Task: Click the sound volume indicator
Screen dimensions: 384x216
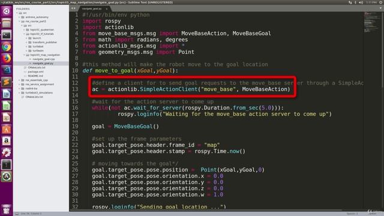Action: (361, 2)
